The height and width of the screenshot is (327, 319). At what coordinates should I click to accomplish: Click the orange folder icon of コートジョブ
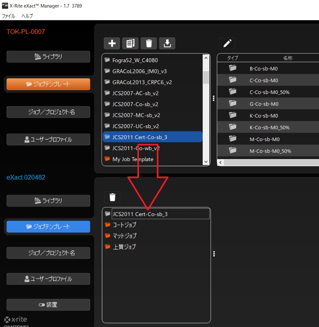108,224
